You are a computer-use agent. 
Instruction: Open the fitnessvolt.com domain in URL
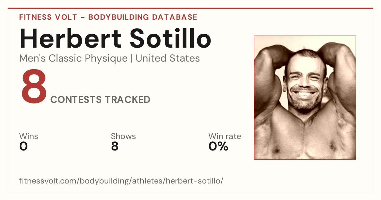48,181
